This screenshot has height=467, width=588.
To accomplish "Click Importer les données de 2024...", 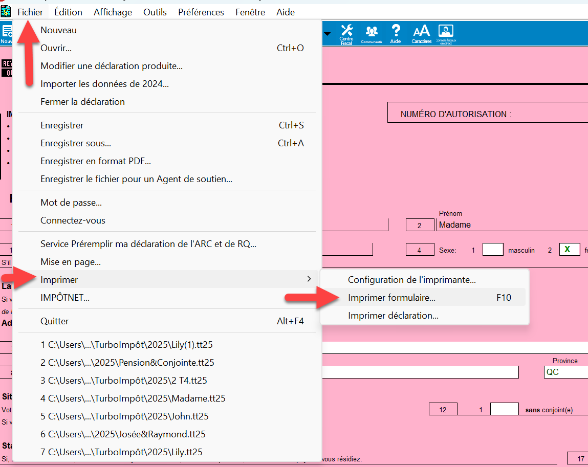I will [x=104, y=84].
